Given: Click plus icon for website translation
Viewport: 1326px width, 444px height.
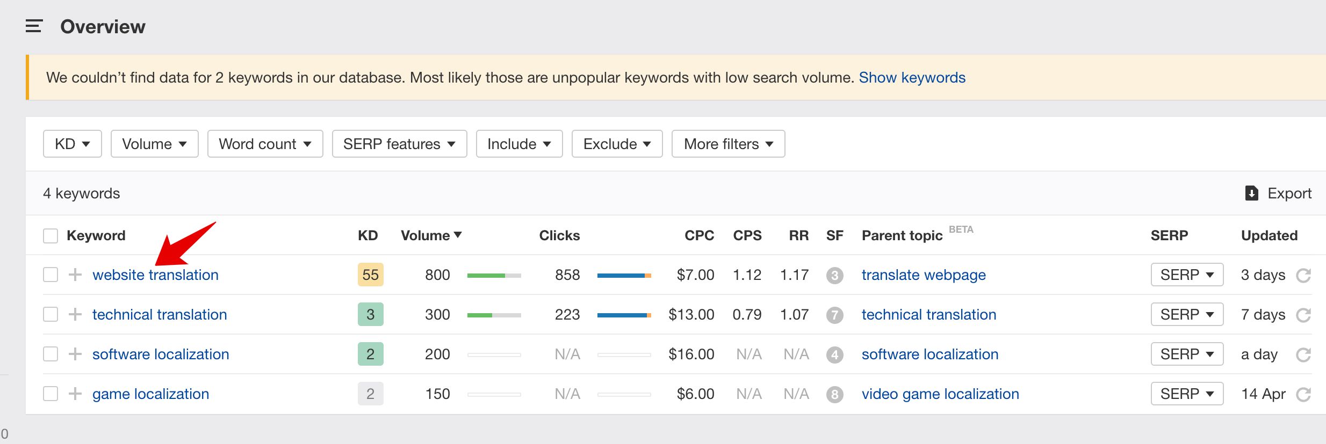Looking at the screenshot, I should coord(75,275).
